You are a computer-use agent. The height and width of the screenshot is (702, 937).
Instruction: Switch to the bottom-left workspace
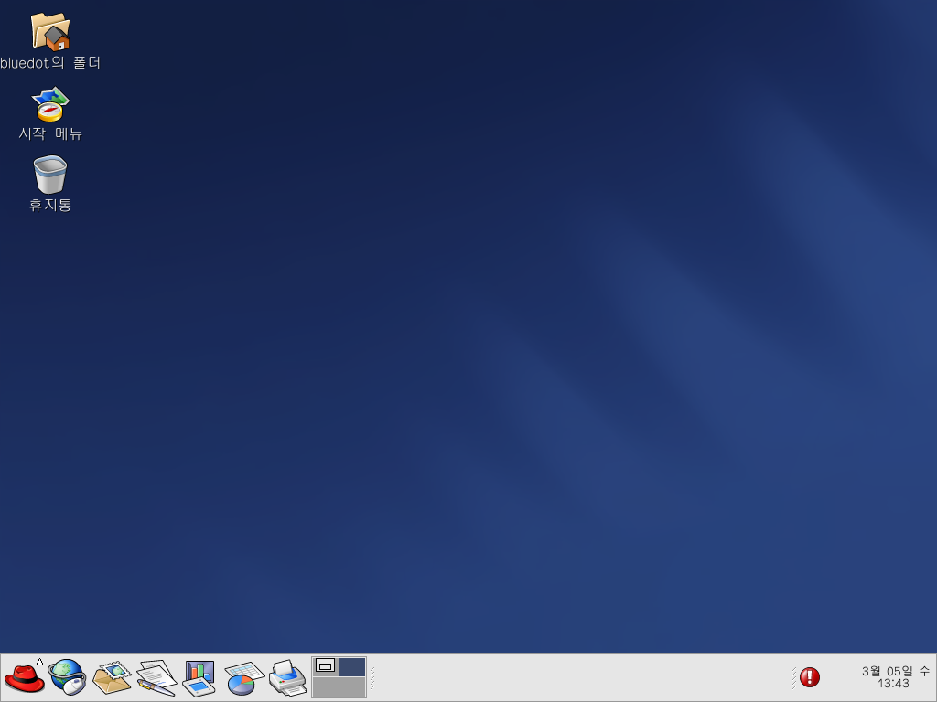pyautogui.click(x=326, y=686)
